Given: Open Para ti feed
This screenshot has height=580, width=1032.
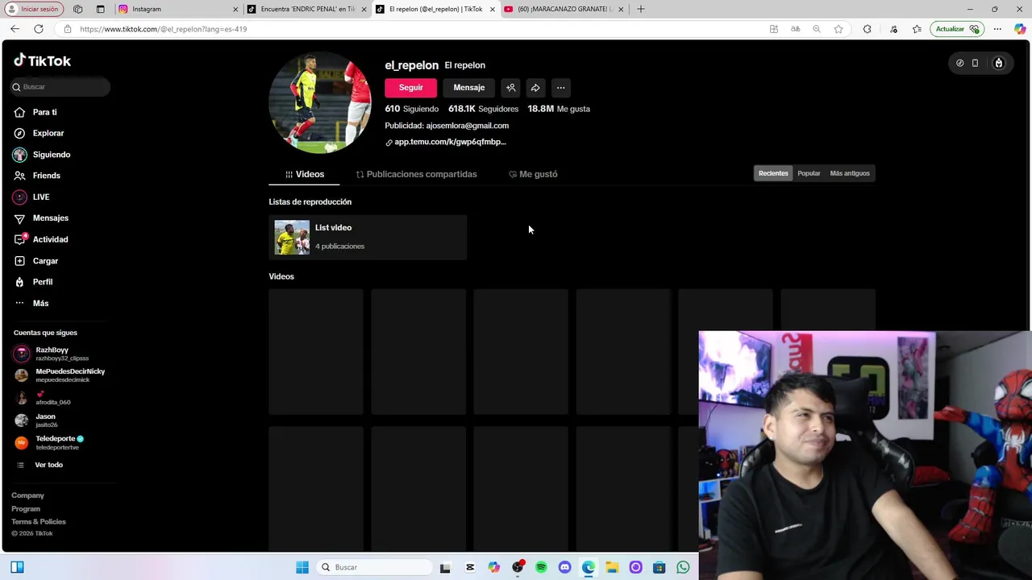Looking at the screenshot, I should [35, 112].
